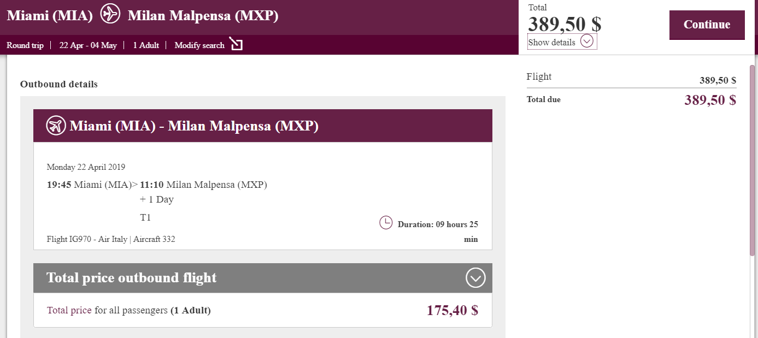Click the Total price outbound flight heading text
Image resolution: width=758 pixels, height=338 pixels.
coord(132,277)
